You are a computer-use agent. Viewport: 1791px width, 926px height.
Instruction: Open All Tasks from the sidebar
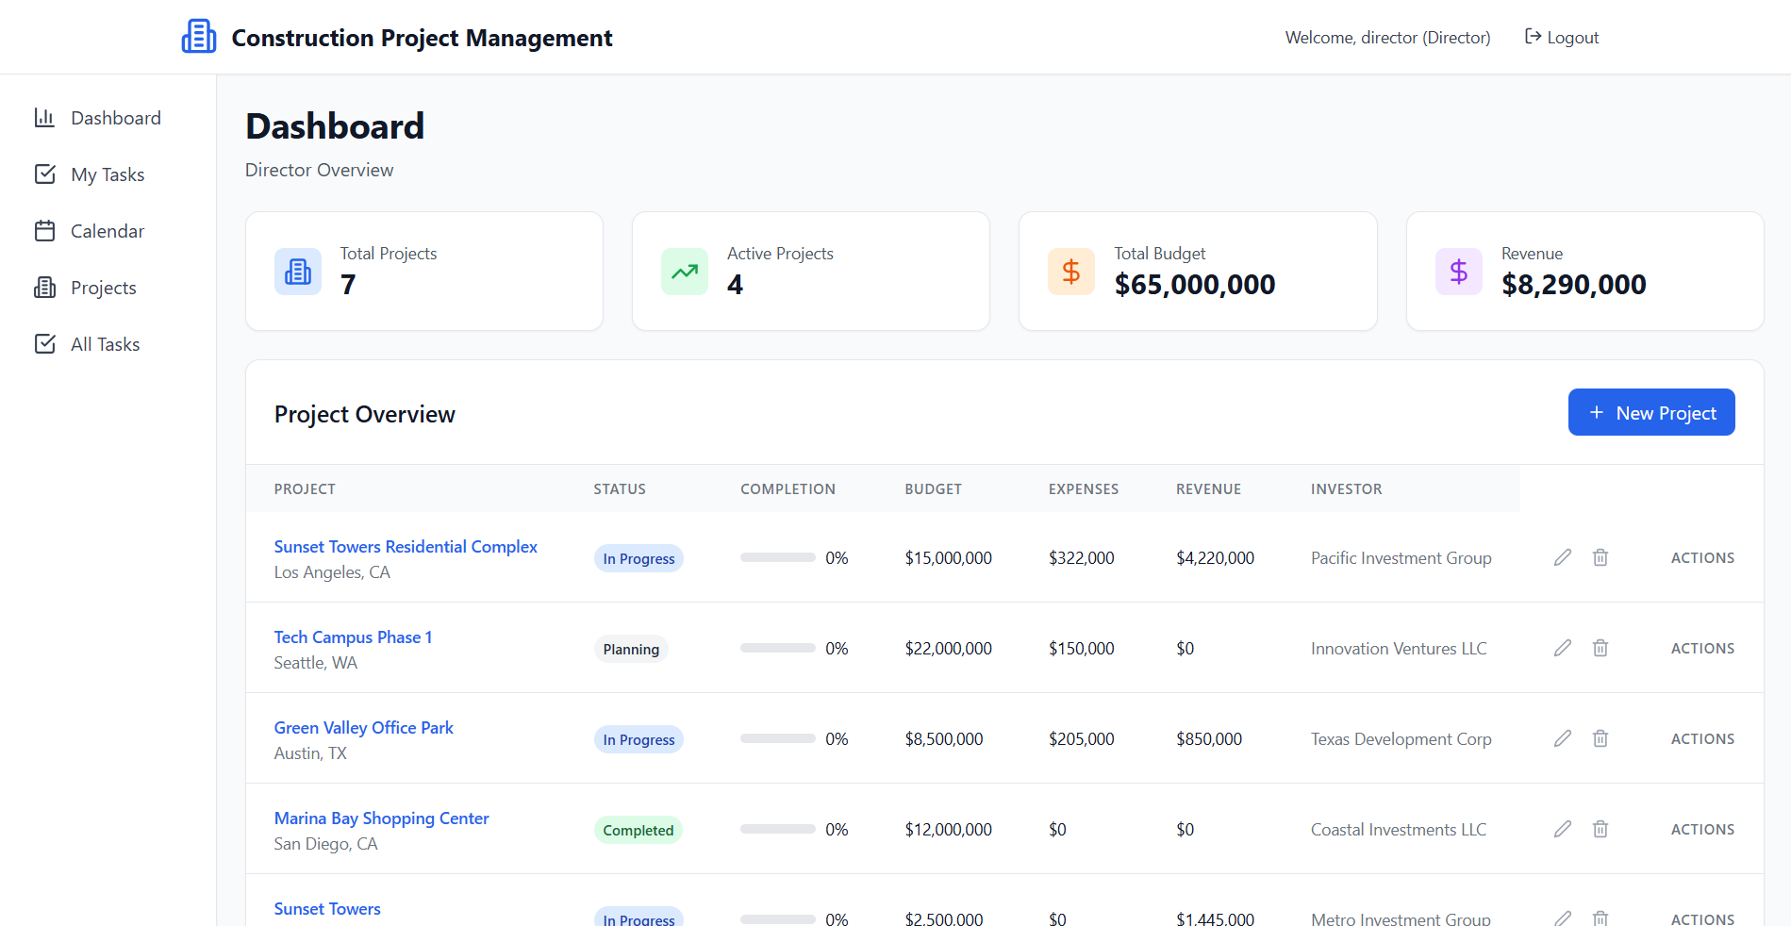(x=105, y=344)
